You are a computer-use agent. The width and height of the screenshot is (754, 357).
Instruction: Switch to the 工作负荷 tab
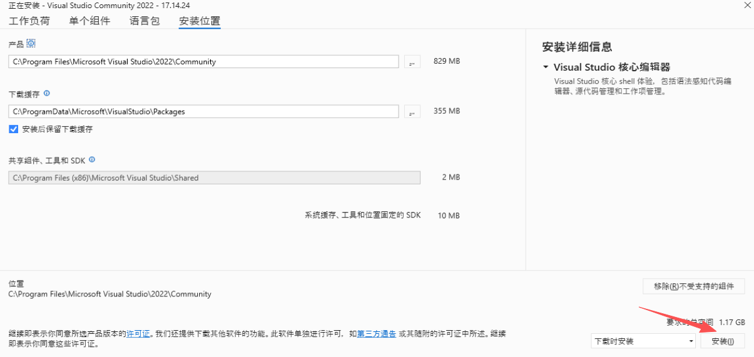click(29, 21)
